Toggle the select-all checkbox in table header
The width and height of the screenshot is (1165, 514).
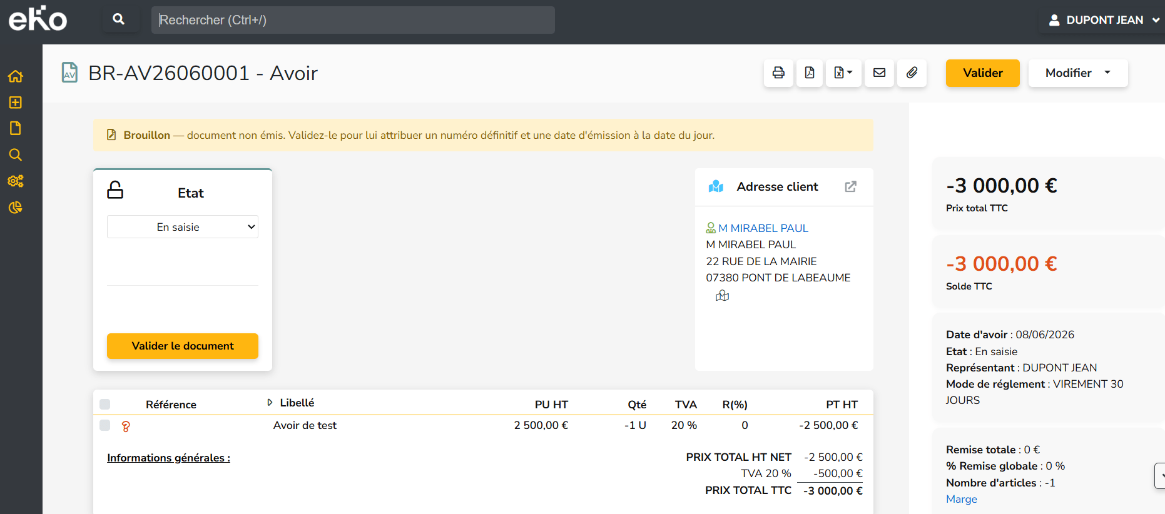[105, 404]
